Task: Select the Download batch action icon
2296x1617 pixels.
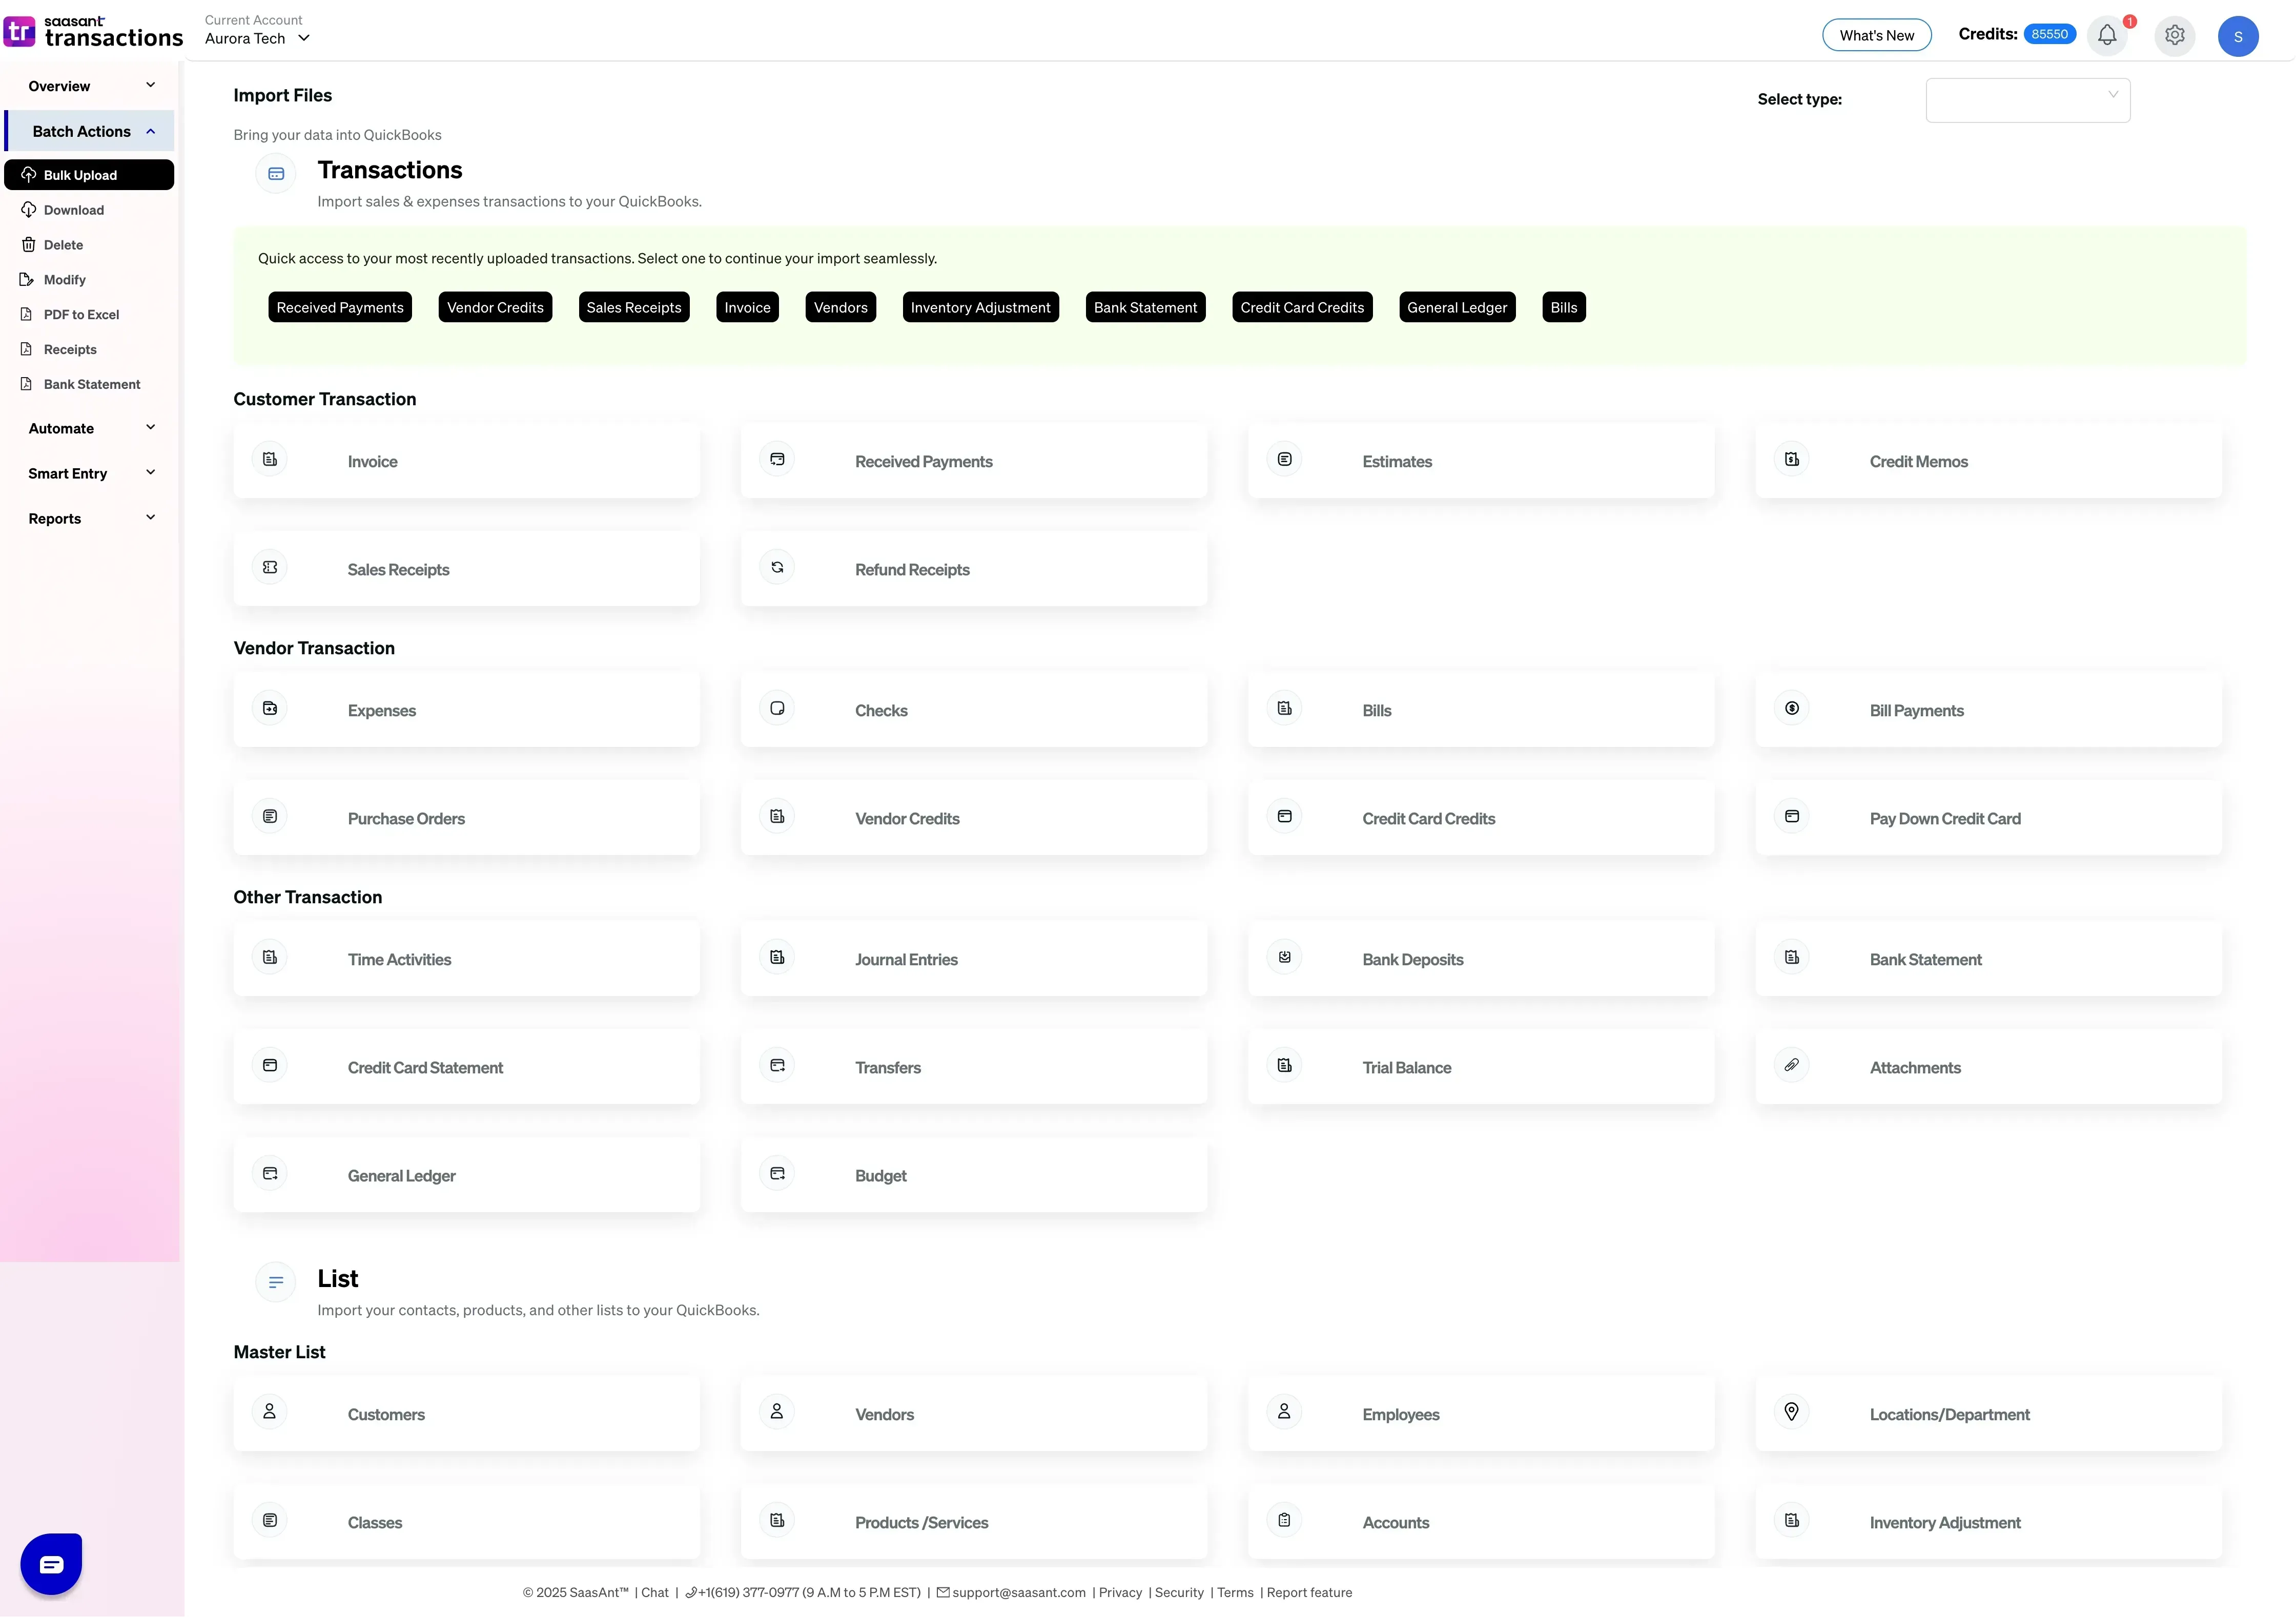Action: [29, 209]
